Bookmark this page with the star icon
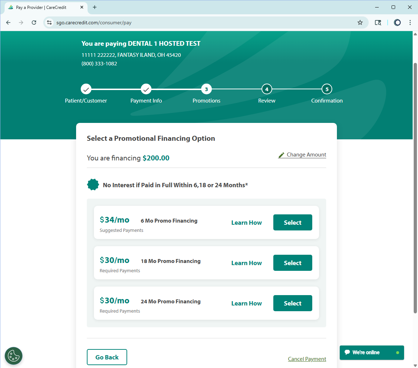The width and height of the screenshot is (418, 368). pyautogui.click(x=360, y=23)
